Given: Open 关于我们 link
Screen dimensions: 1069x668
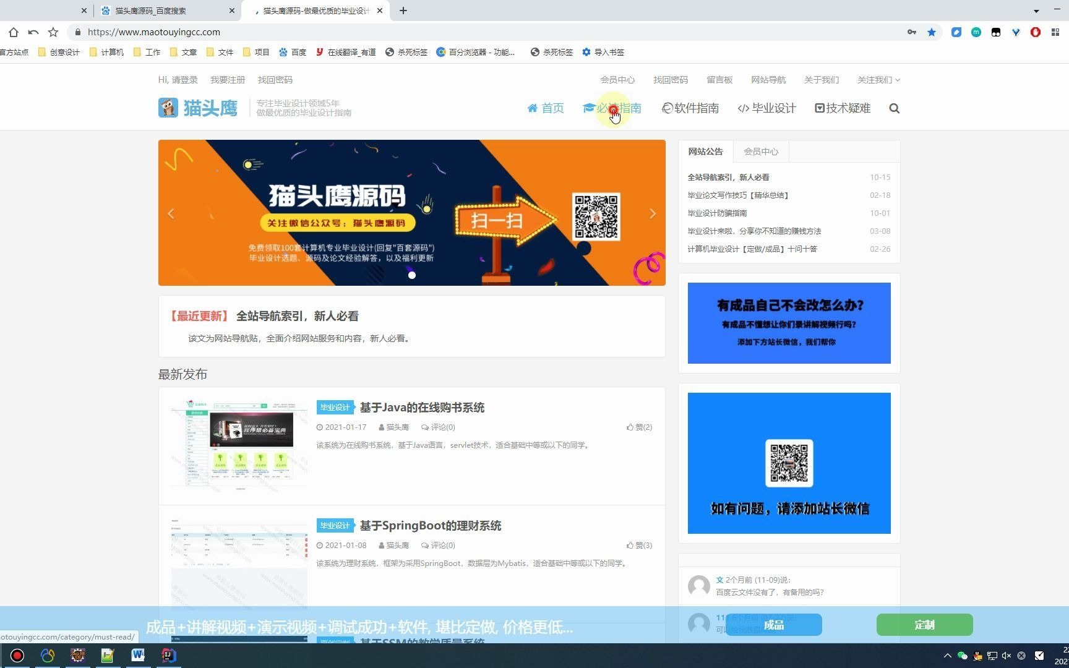Looking at the screenshot, I should pyautogui.click(x=822, y=80).
